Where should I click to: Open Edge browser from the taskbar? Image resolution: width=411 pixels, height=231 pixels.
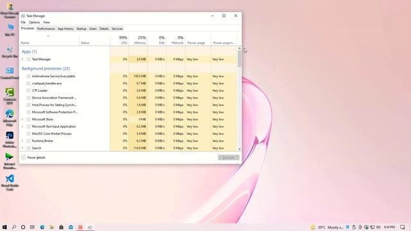click(x=42, y=227)
